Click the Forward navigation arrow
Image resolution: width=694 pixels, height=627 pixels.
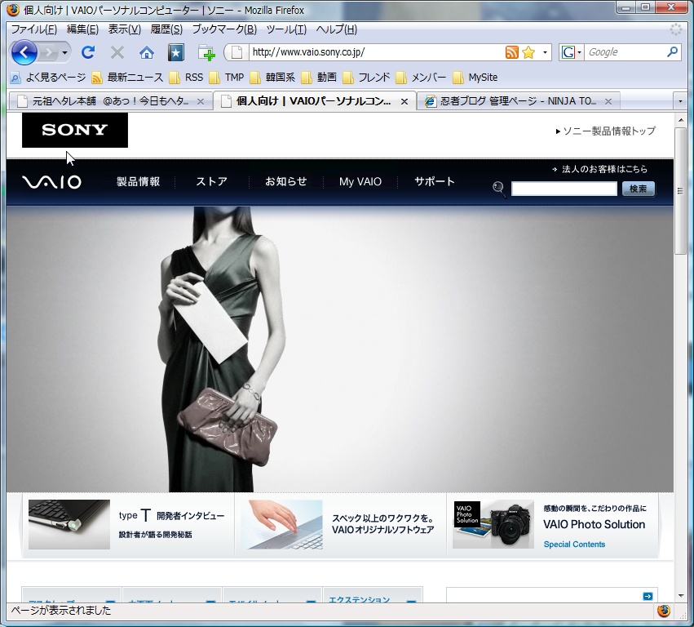(x=48, y=53)
